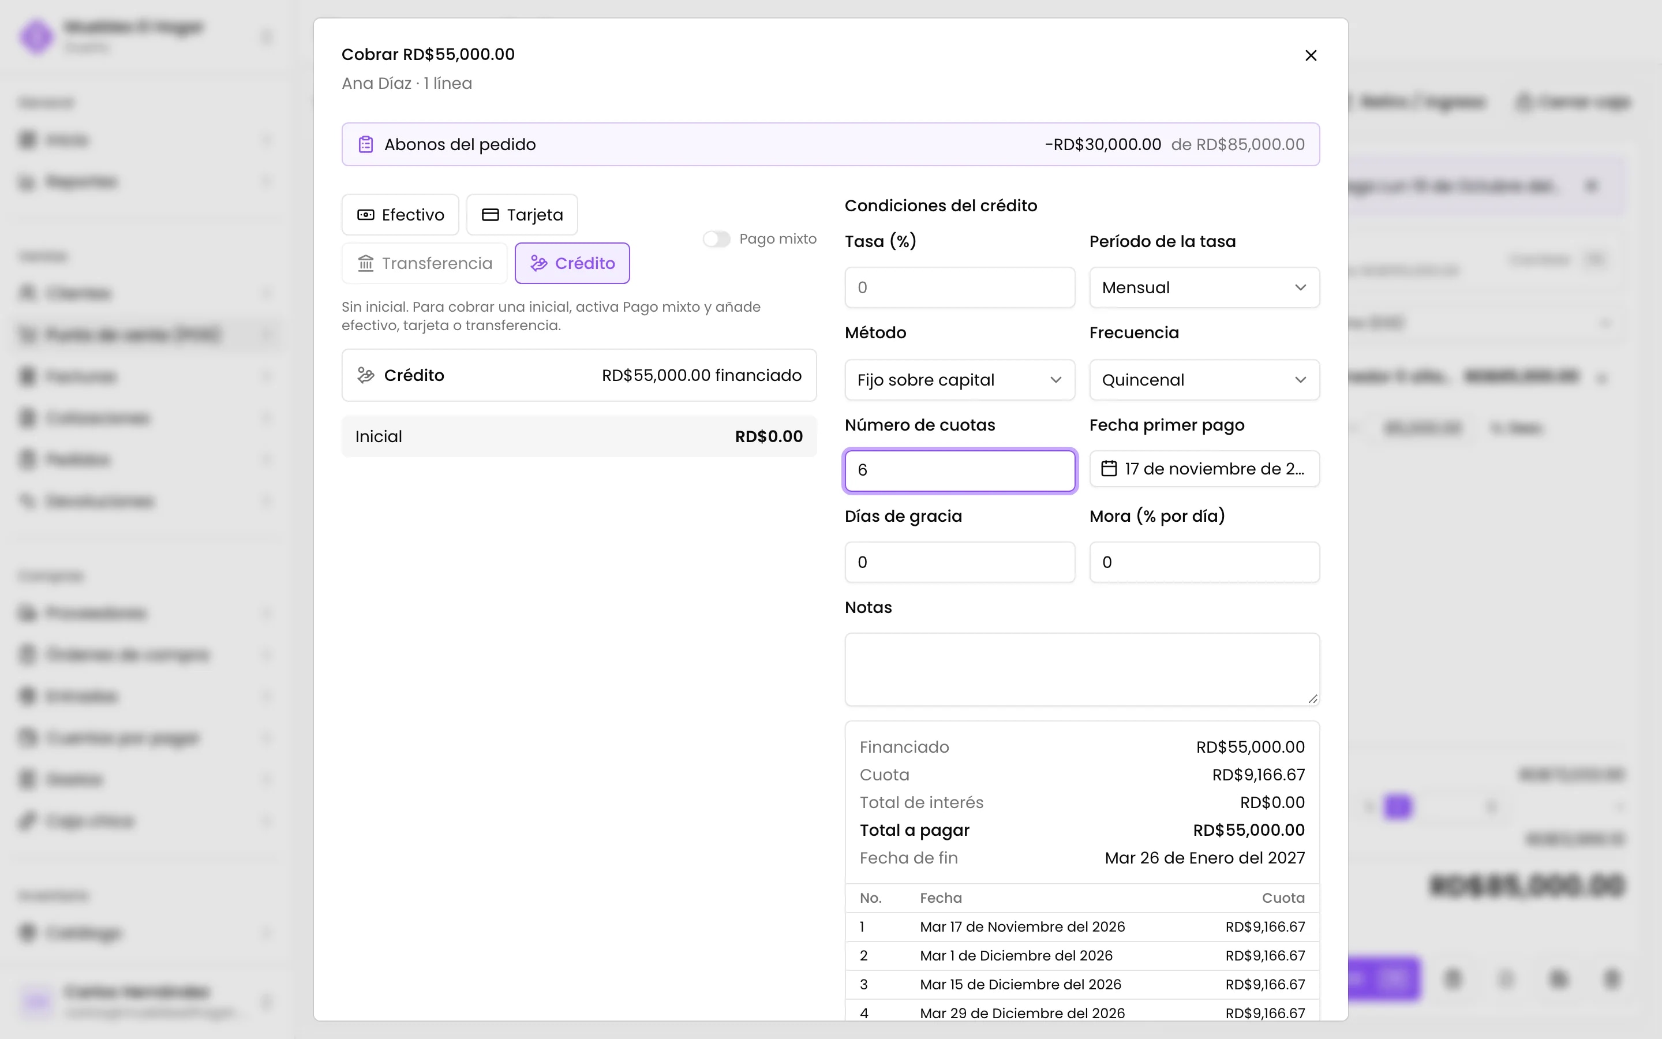Open the Período de la tasa dropdown
This screenshot has width=1662, height=1039.
(1204, 288)
